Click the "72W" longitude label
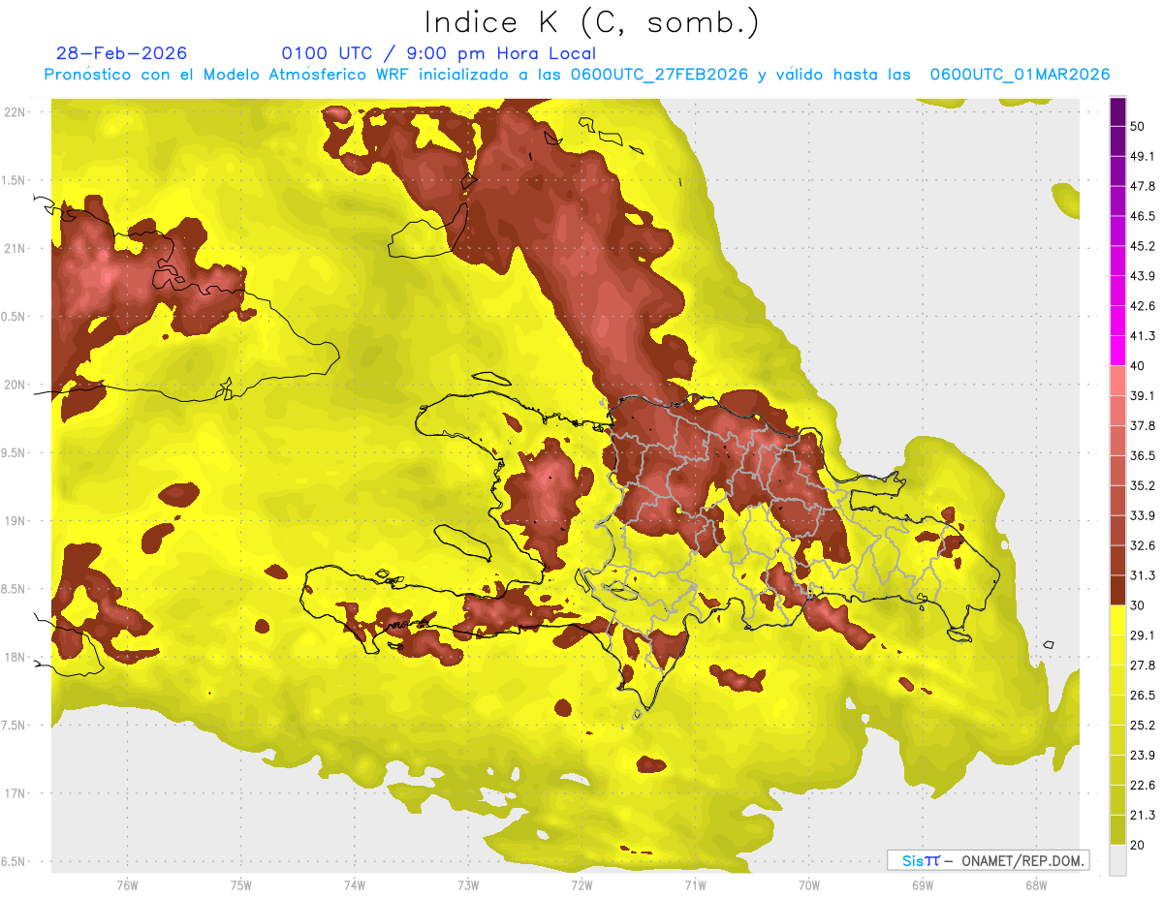The image size is (1163, 898). [x=581, y=884]
